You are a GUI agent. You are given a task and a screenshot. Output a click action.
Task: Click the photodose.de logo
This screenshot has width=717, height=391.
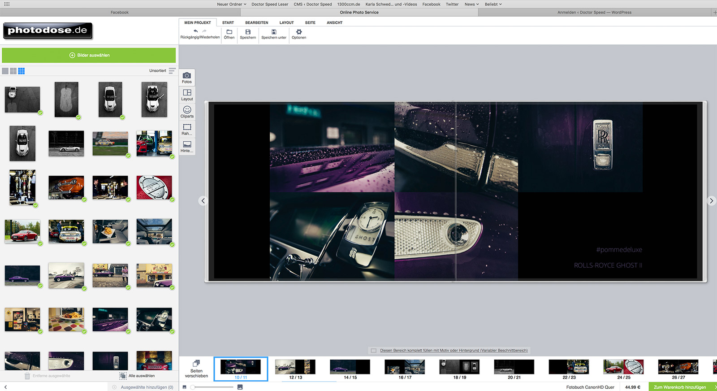(x=48, y=30)
